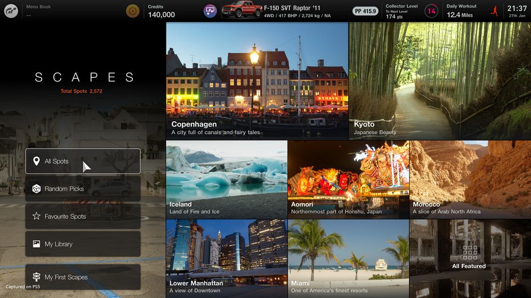
Task: Open the All Spots menu item
Action: point(83,161)
